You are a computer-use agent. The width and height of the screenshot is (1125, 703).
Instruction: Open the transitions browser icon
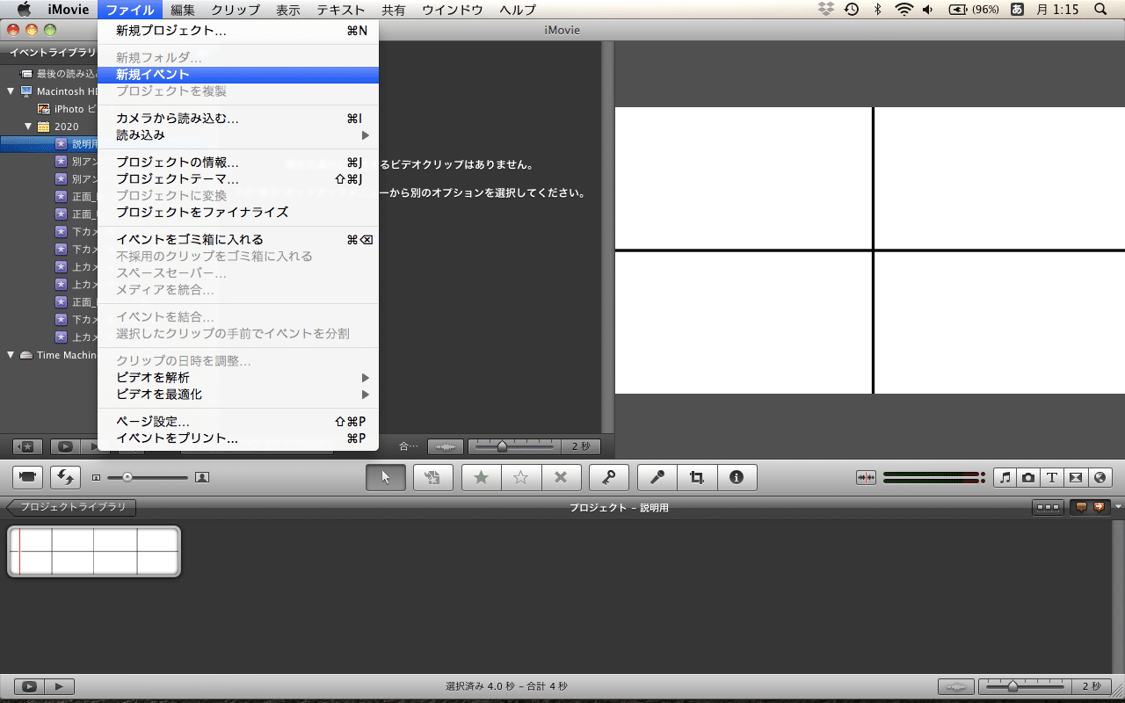tap(1076, 477)
